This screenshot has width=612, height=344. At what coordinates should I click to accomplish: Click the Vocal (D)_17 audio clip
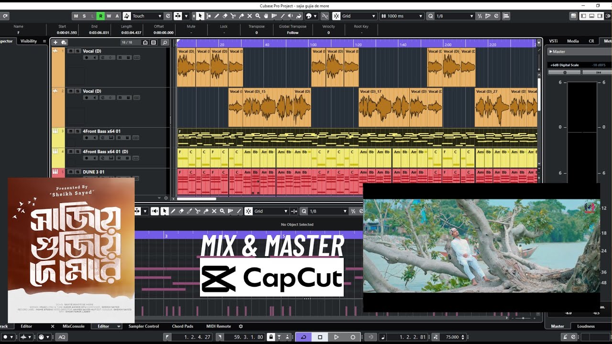[384, 107]
